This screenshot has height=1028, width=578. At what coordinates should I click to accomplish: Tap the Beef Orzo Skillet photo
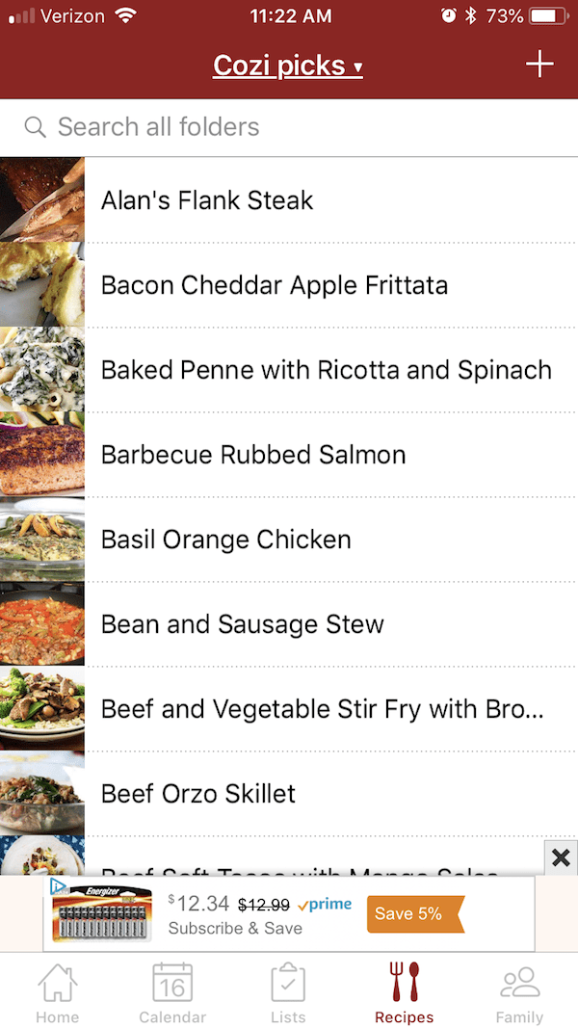41,794
